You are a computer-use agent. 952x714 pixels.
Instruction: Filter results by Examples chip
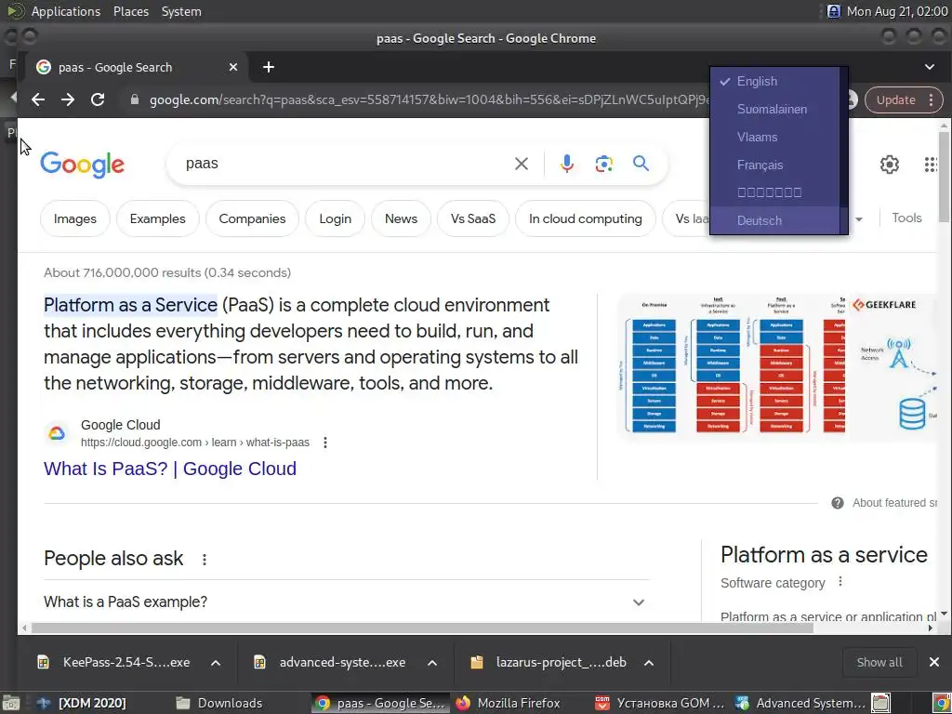pyautogui.click(x=157, y=218)
